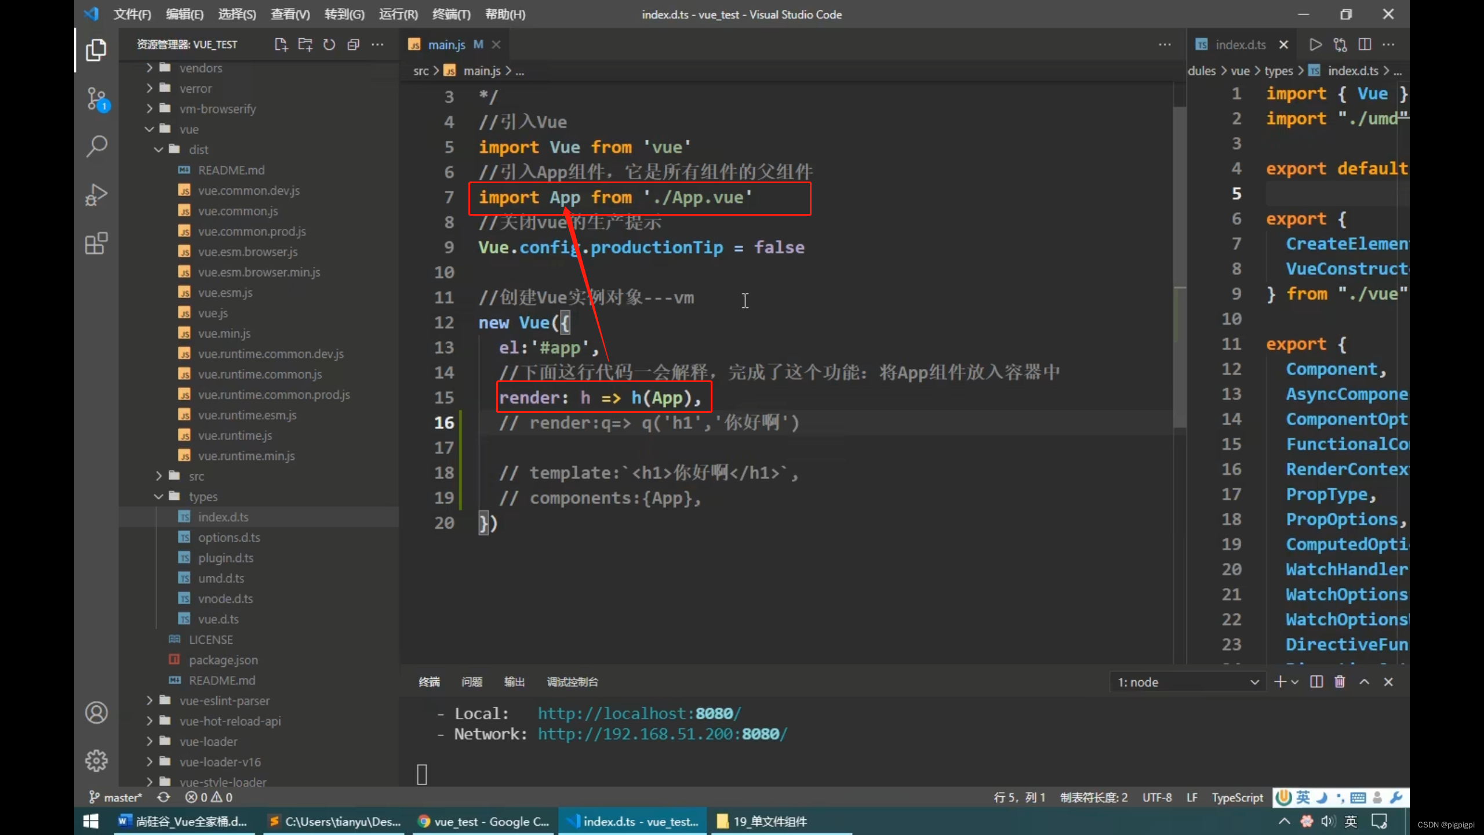
Task: Open the Search view
Action: click(96, 147)
